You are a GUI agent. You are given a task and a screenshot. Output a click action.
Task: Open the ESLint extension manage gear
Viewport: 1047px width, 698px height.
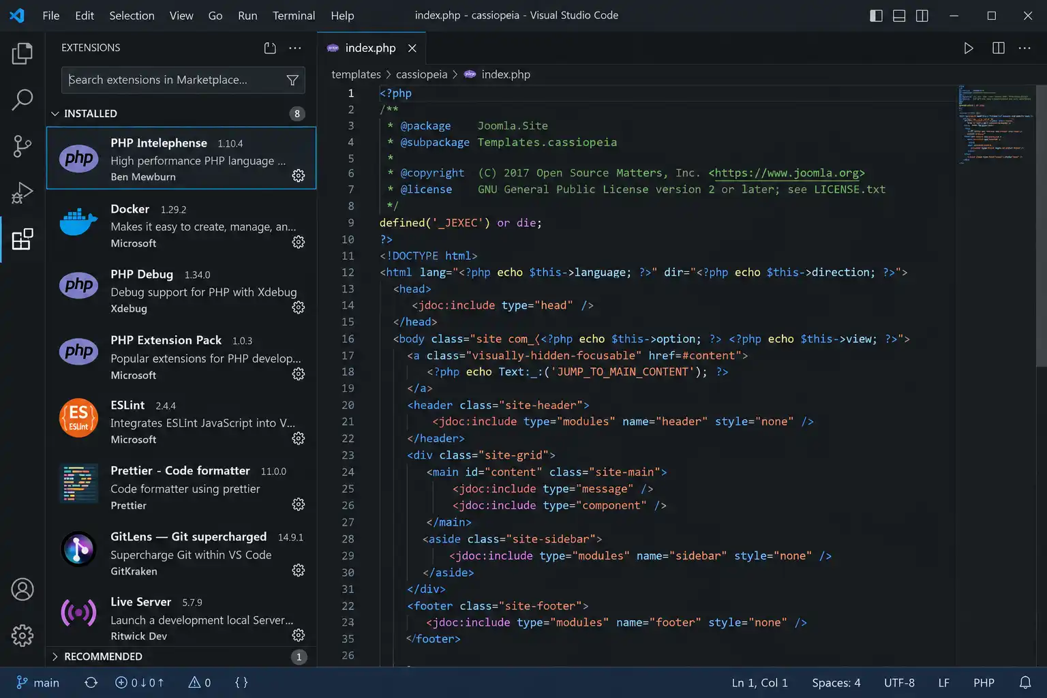click(x=299, y=438)
